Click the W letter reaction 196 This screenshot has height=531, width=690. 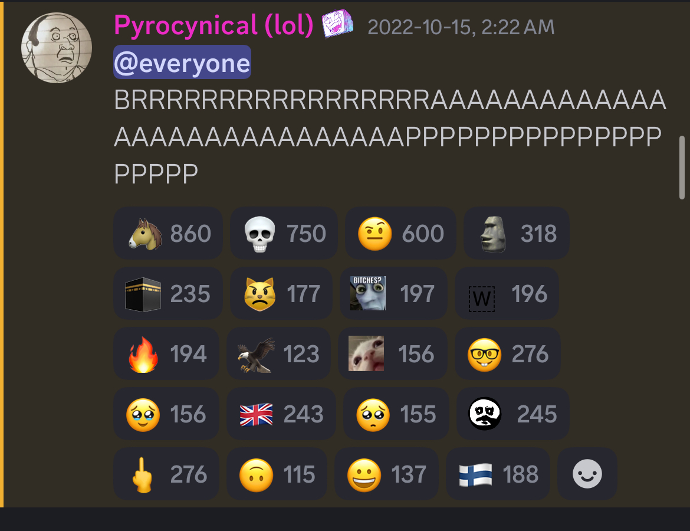click(x=507, y=293)
